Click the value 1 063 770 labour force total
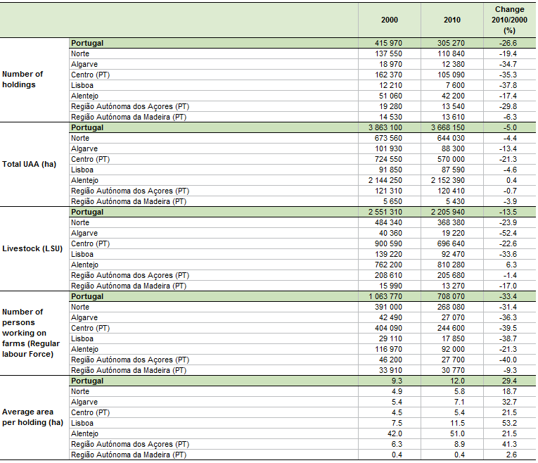This screenshot has height=463, width=538. (x=385, y=296)
